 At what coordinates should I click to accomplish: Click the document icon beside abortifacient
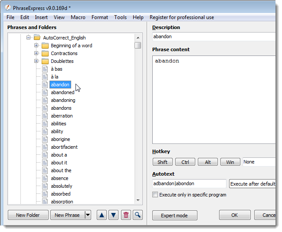[x=45, y=147]
